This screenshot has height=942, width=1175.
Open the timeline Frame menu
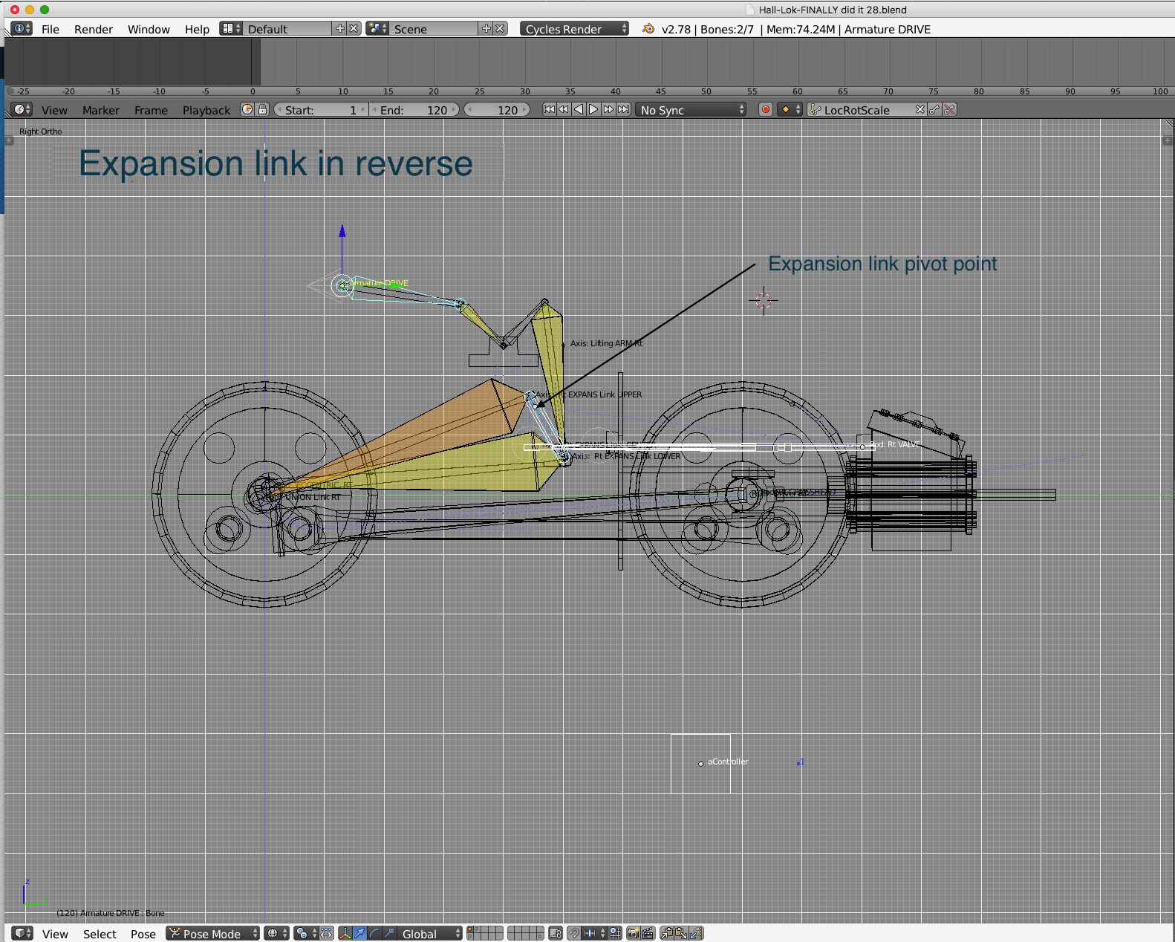point(151,110)
